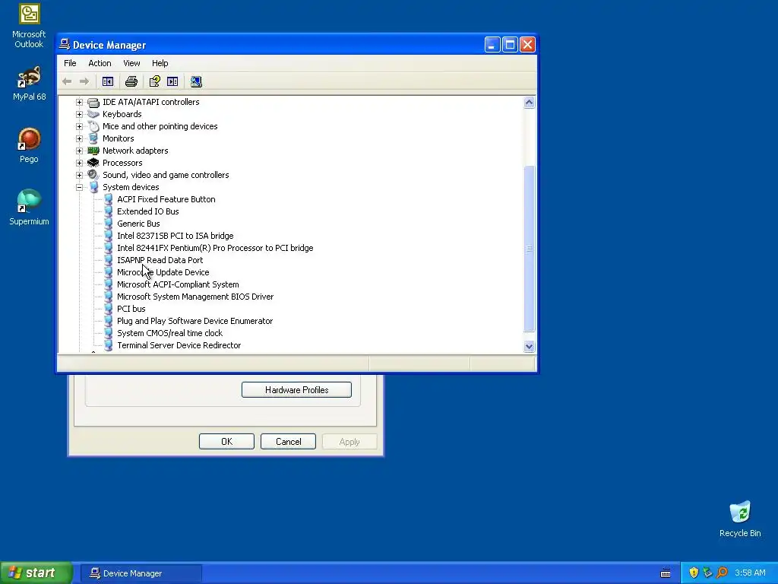
Task: Expand the Processors node
Action: coord(79,163)
